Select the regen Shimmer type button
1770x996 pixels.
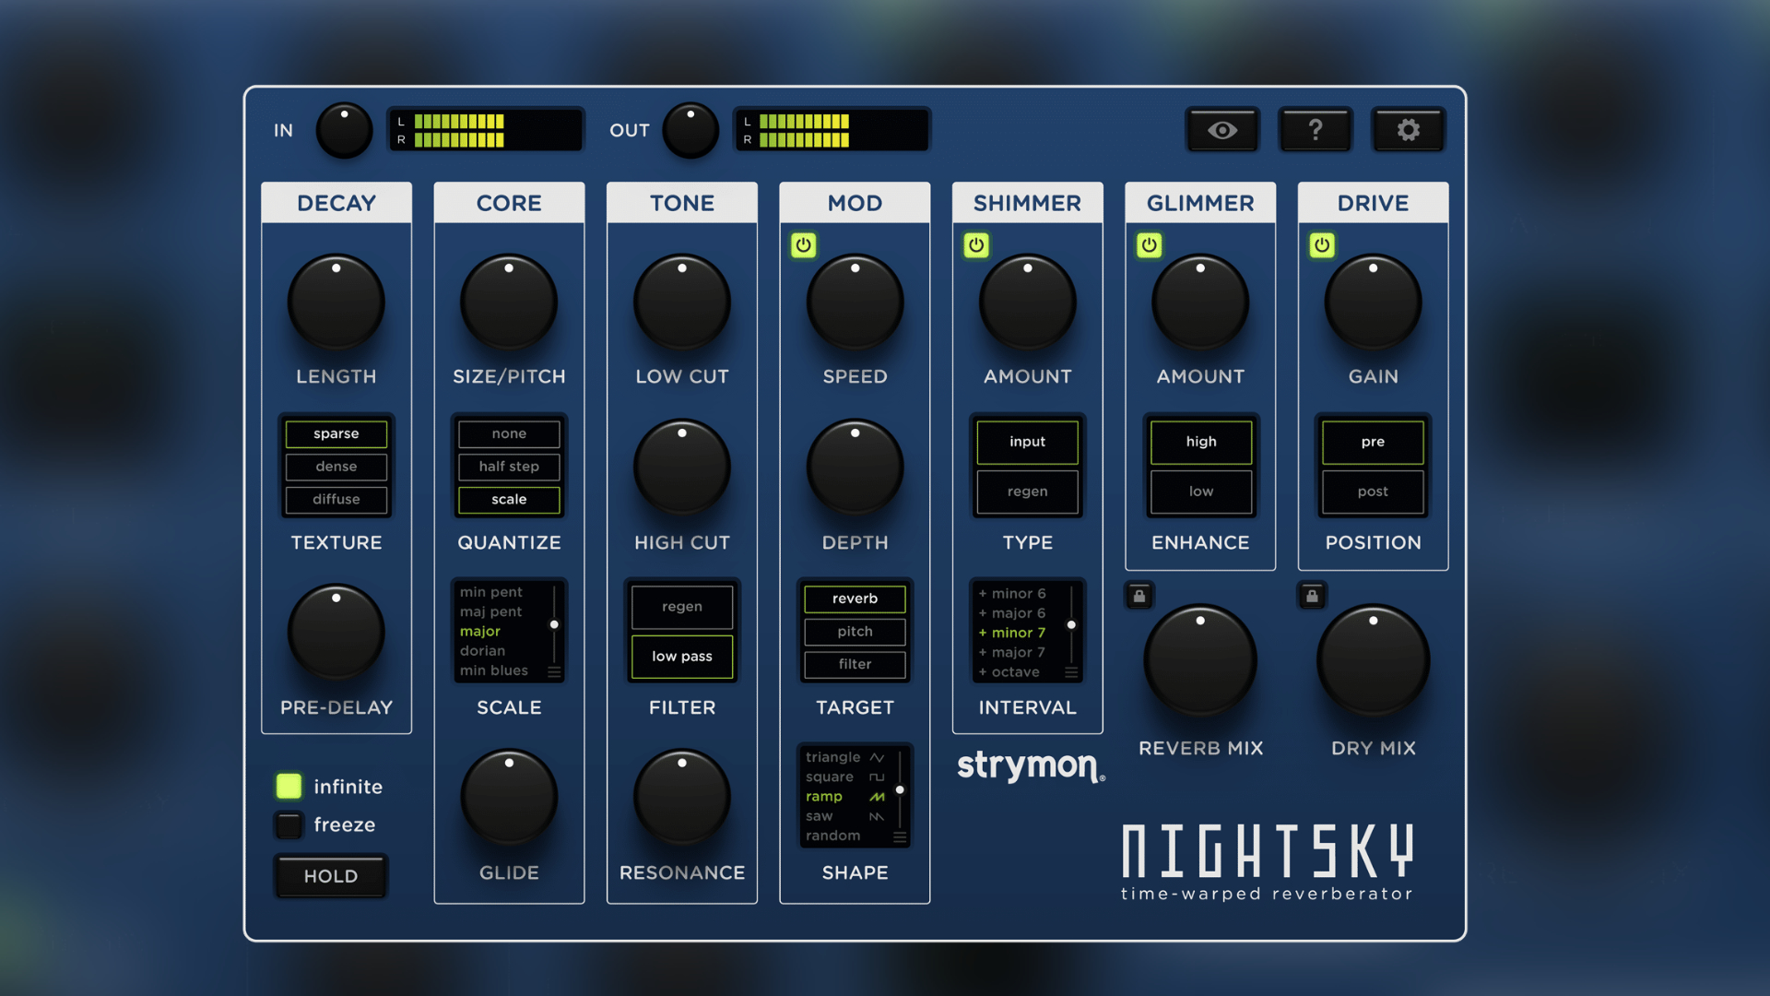point(1027,492)
